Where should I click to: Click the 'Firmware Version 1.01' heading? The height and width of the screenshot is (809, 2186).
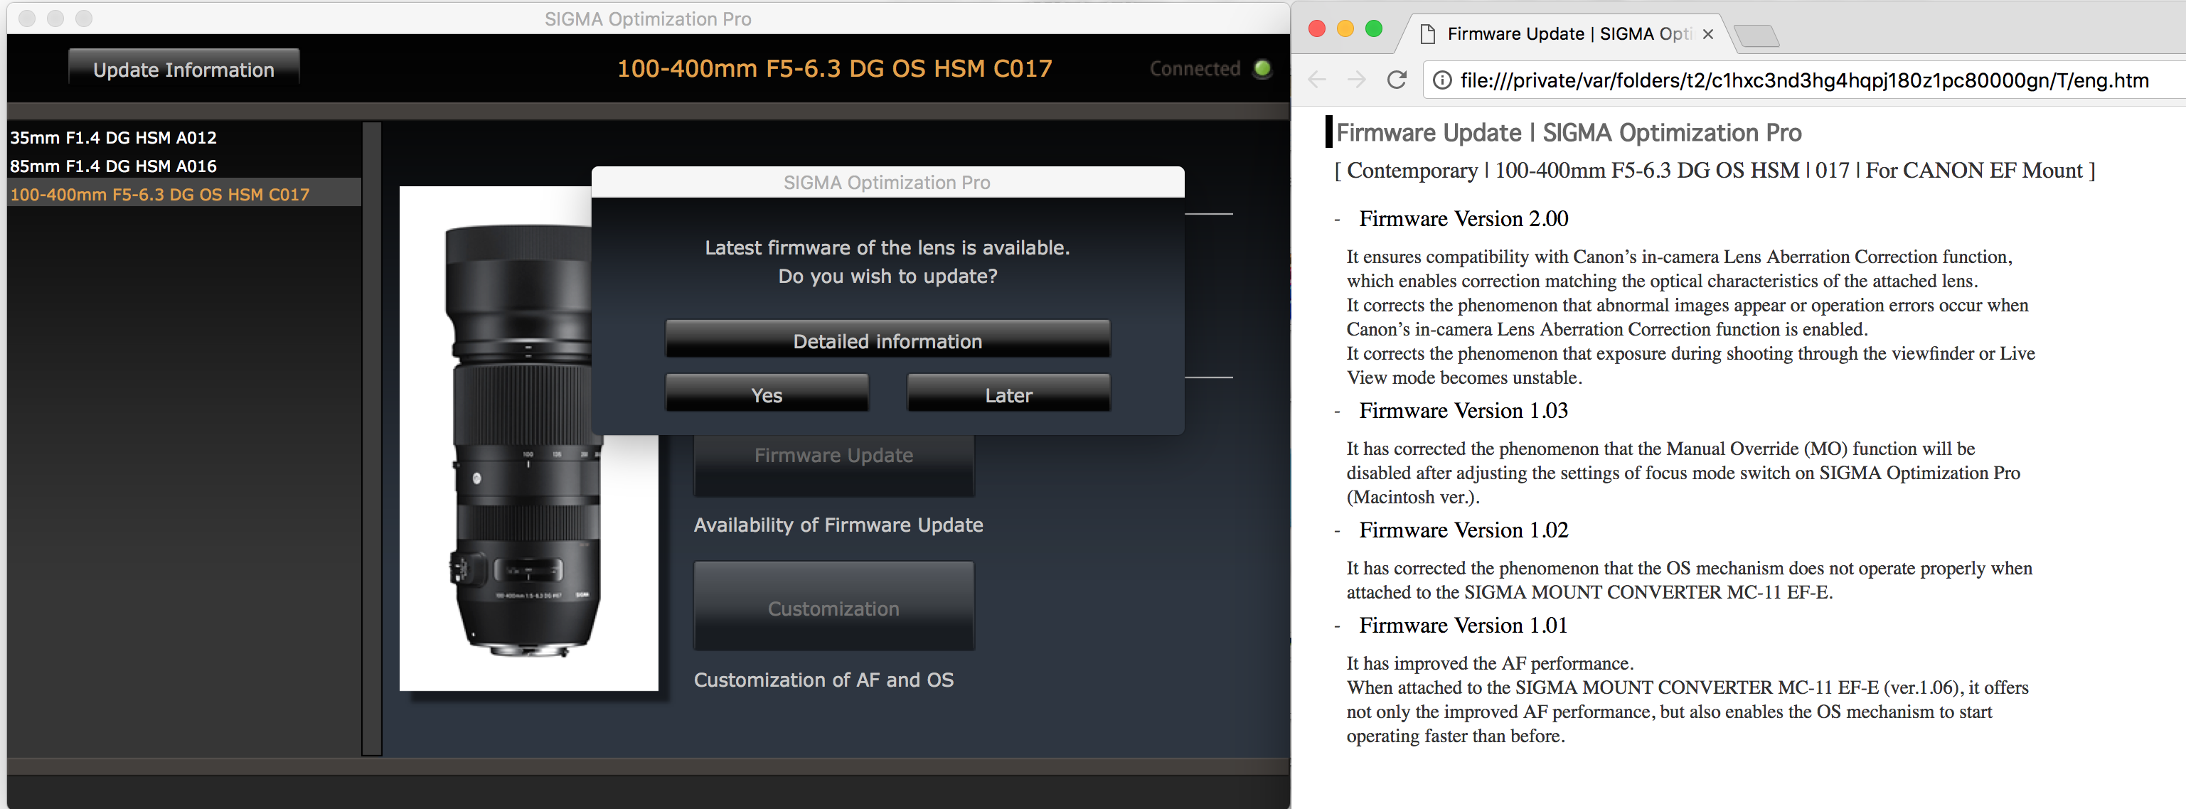tap(1463, 625)
